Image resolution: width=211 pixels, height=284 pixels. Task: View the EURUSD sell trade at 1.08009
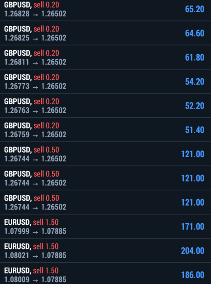tap(105, 274)
